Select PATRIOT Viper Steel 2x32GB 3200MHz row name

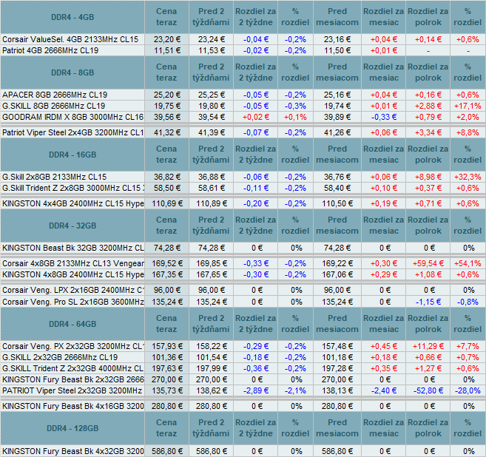(x=72, y=390)
